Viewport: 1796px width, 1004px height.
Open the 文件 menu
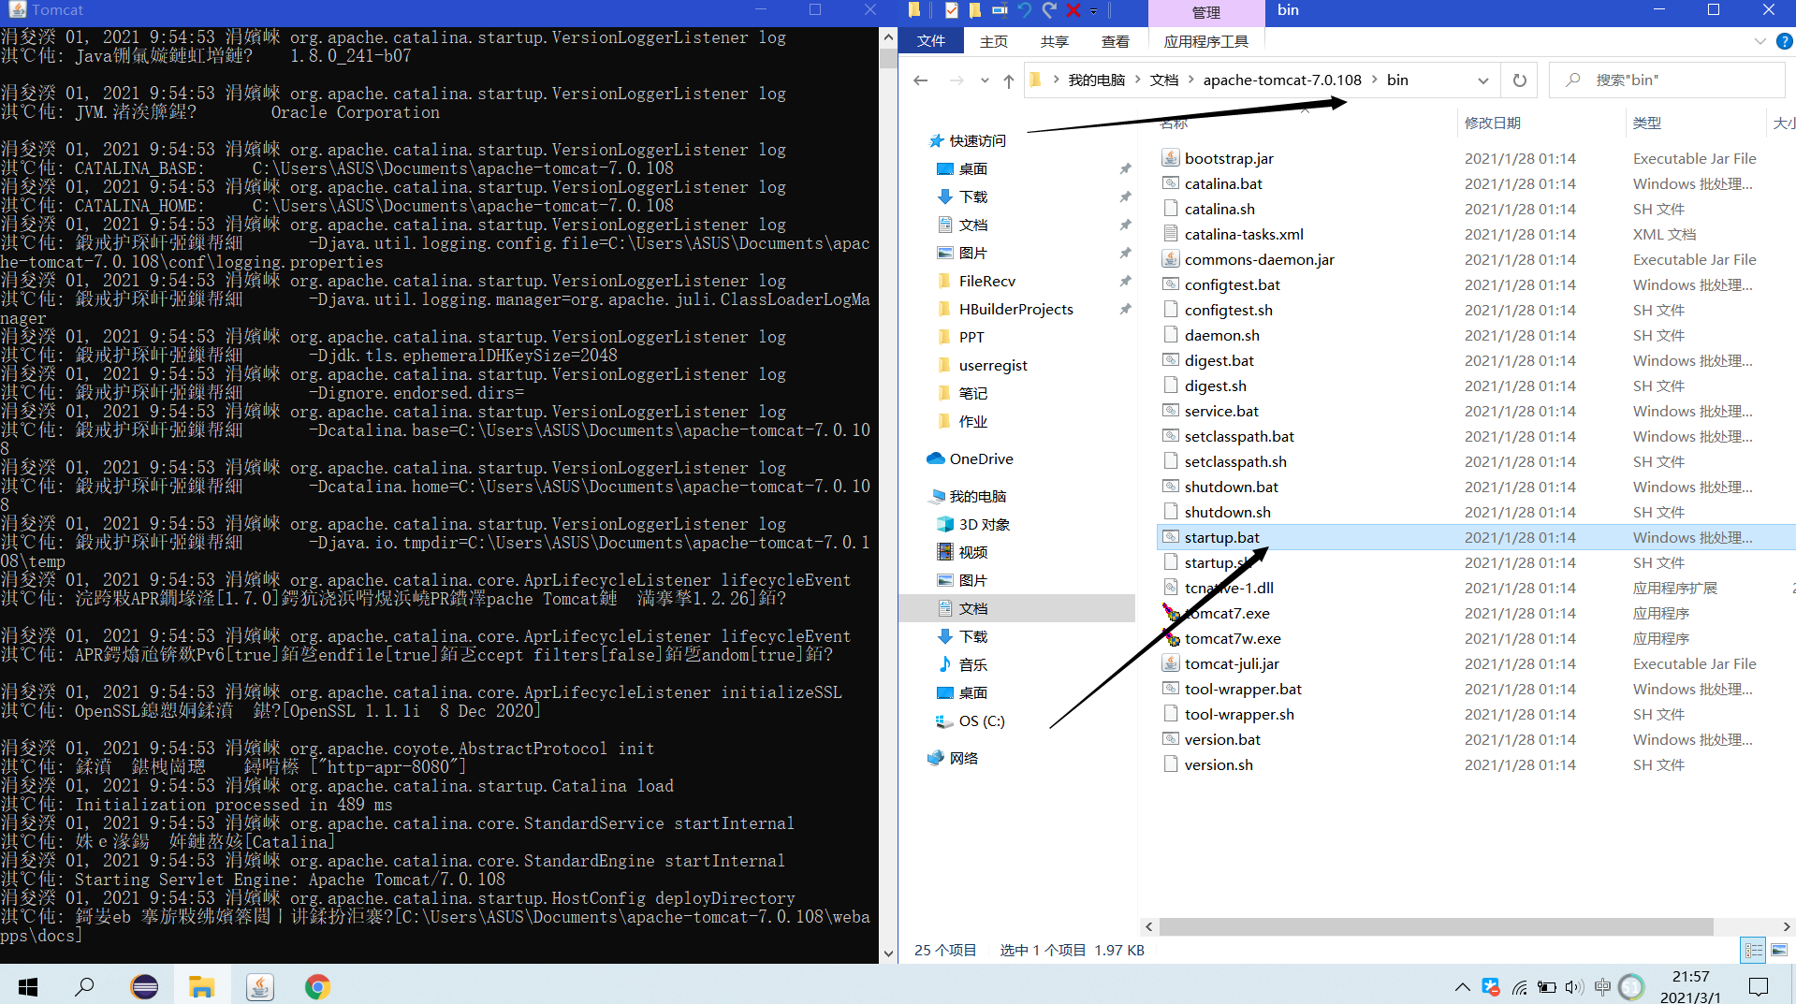tap(930, 41)
